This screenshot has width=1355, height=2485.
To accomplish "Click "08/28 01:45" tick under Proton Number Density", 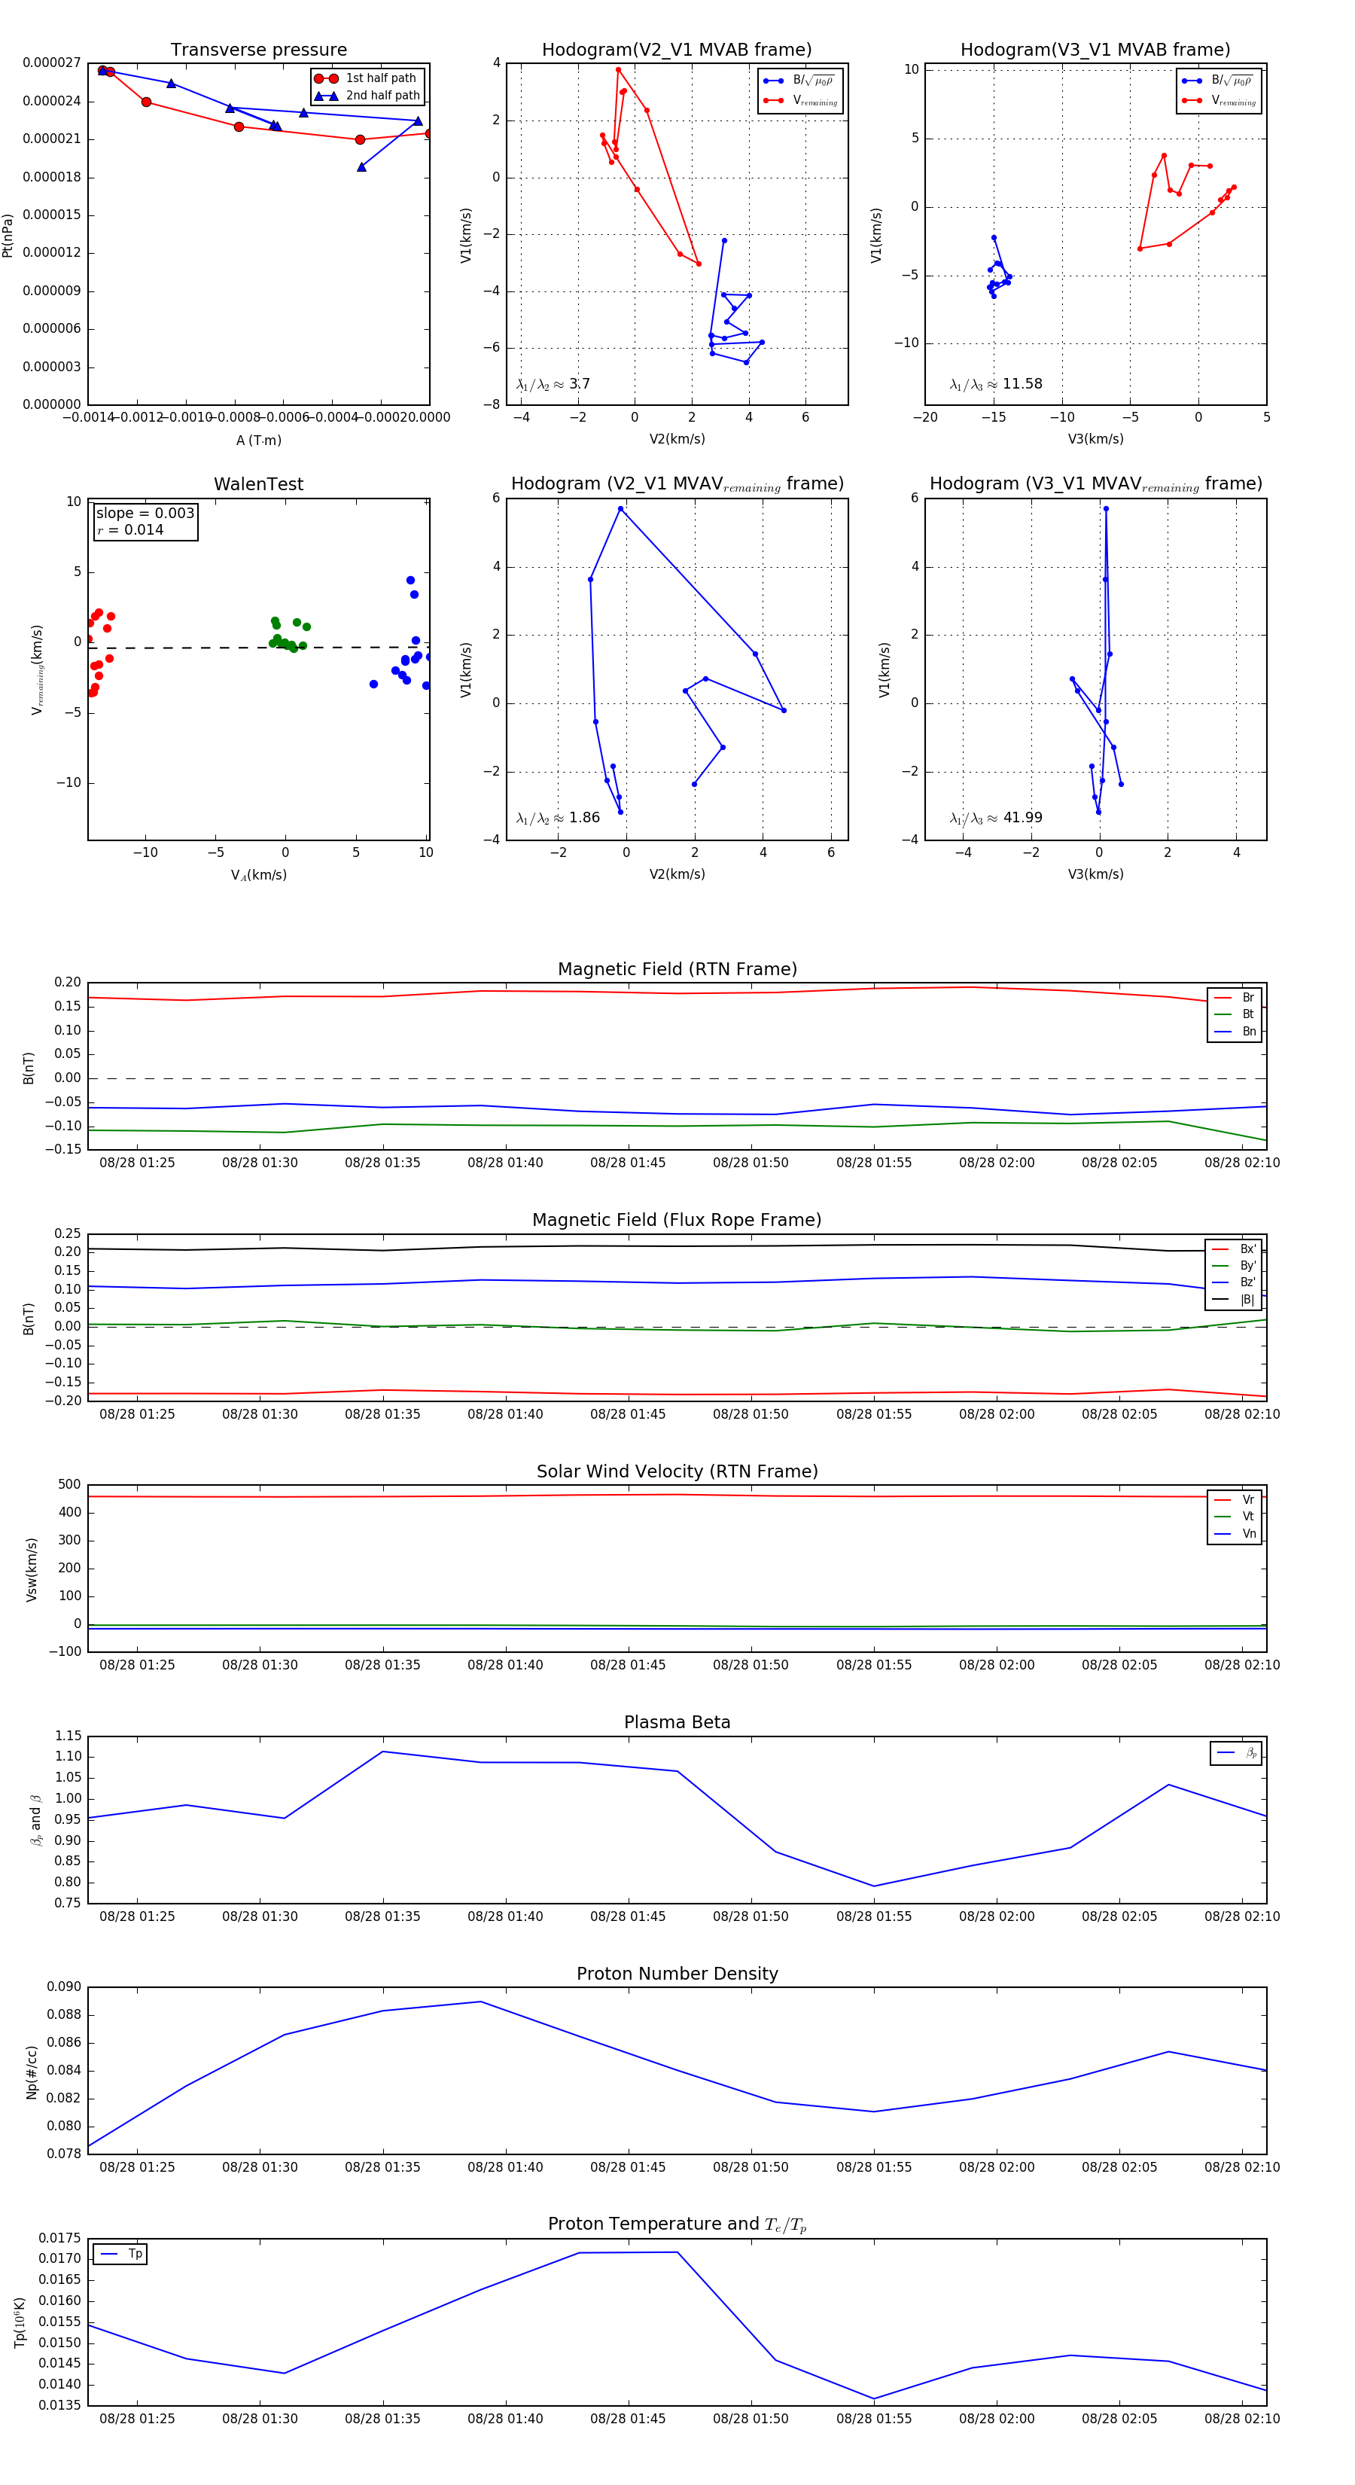I will [628, 2166].
